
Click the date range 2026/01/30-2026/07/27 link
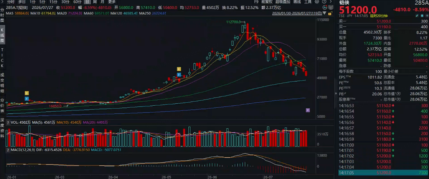point(297,14)
